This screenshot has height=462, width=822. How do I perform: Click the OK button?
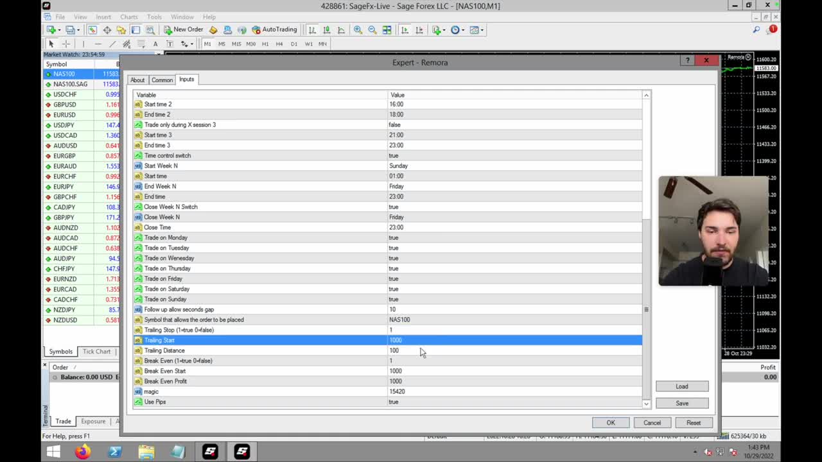point(611,423)
